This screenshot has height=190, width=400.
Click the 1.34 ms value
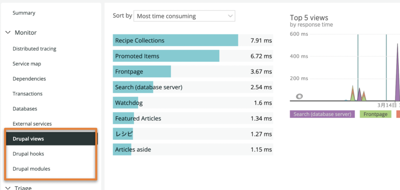pyautogui.click(x=261, y=119)
